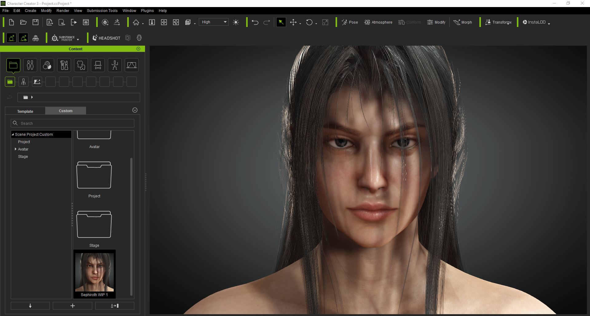Screen dimensions: 590x316
Task: Click the Morph button
Action: click(462, 22)
